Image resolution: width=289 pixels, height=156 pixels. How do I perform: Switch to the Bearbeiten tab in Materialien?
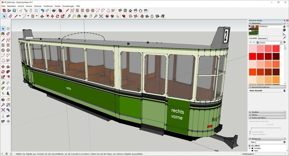tap(263, 38)
